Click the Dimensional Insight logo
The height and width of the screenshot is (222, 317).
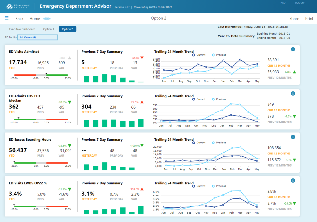click(18, 6)
